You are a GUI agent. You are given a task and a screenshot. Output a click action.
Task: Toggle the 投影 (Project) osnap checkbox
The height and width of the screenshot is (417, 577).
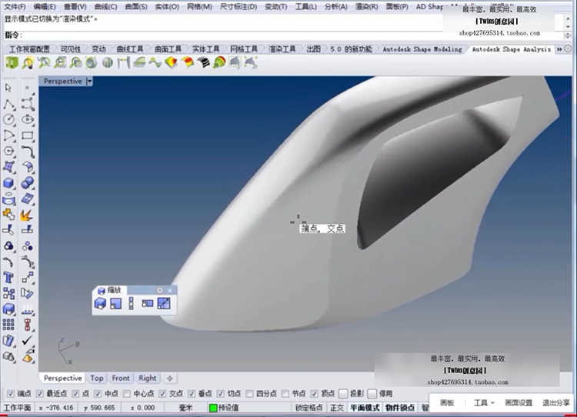(343, 393)
